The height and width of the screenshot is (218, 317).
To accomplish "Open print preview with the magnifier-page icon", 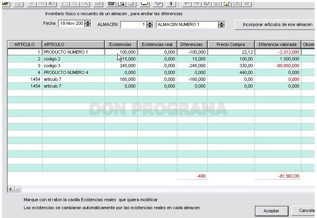I will click(122, 4).
